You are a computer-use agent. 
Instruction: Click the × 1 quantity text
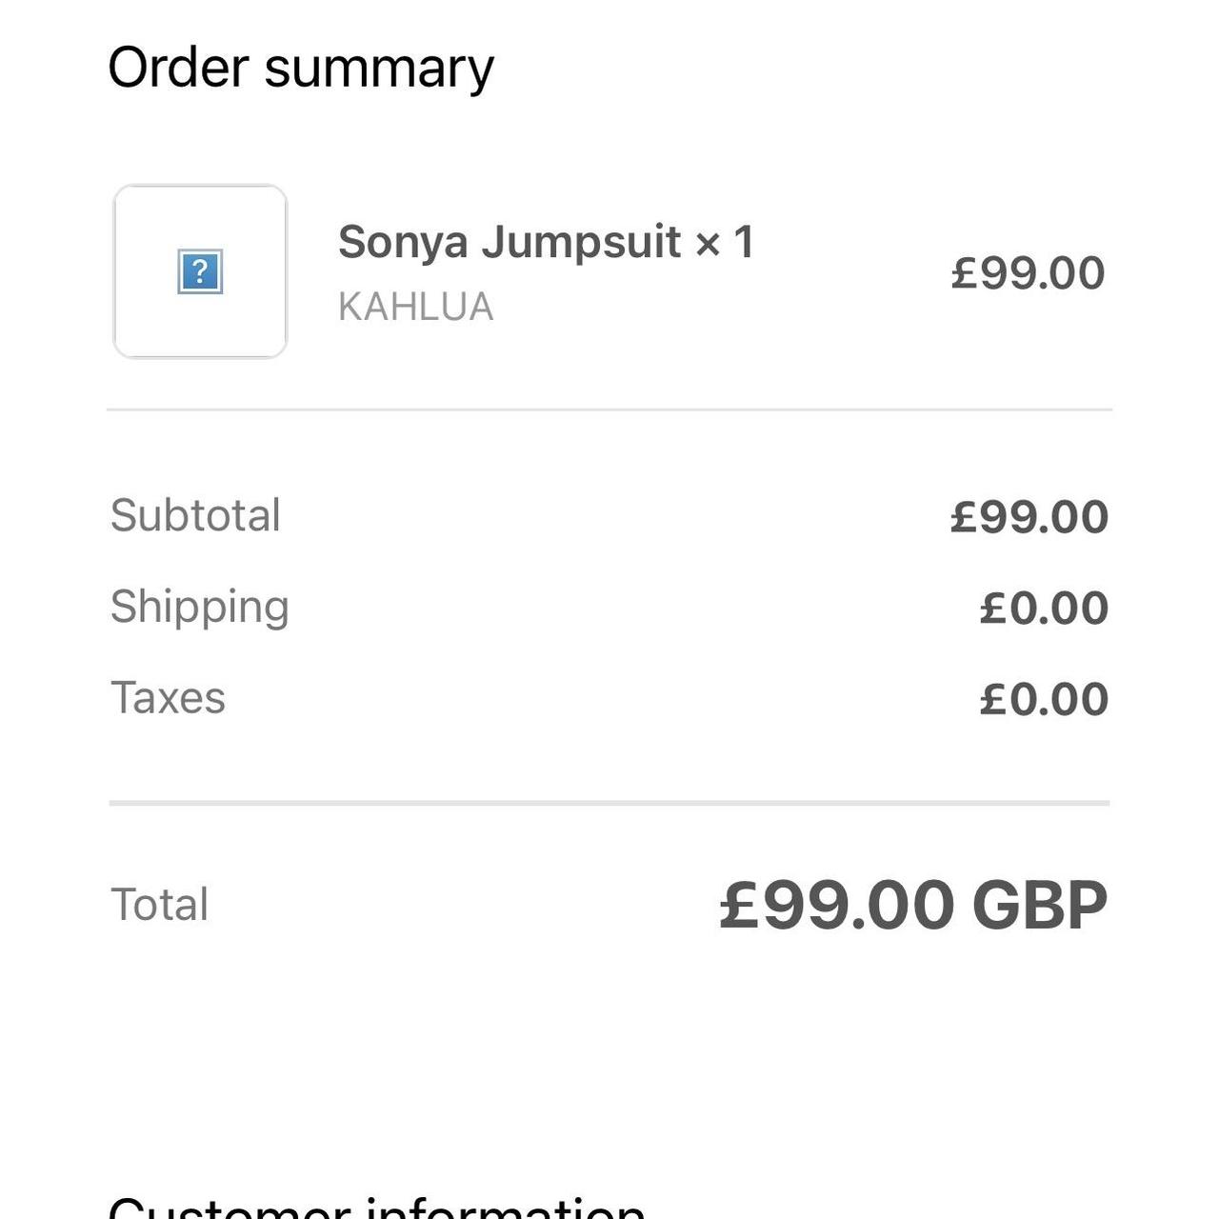[725, 242]
